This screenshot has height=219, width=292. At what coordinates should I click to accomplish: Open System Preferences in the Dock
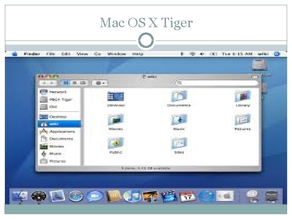point(225,196)
